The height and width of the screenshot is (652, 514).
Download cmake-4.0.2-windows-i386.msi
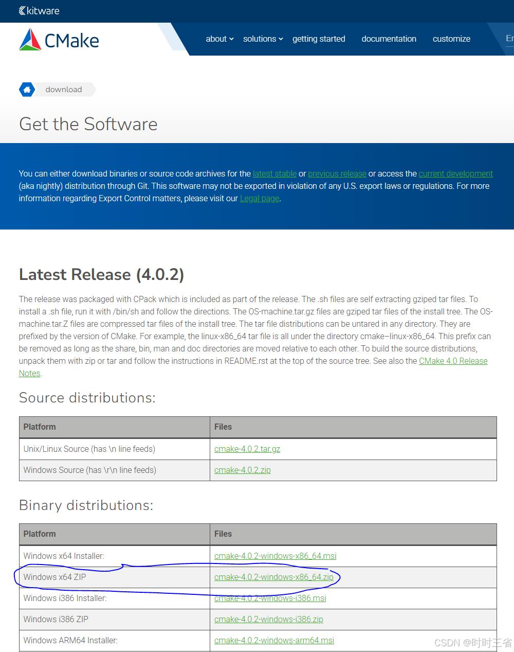point(270,598)
